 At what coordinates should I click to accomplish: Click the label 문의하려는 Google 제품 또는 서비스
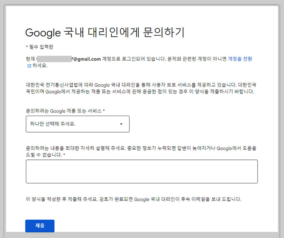tap(65, 111)
